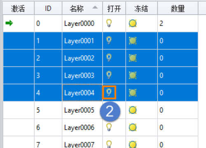Toggle the Layer0004 highlighted light bulb
This screenshot has height=148, width=206.
(109, 92)
